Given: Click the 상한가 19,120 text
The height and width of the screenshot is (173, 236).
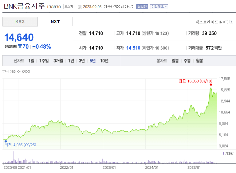Looking at the screenshot, I should (155, 33).
